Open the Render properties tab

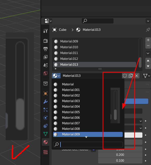coord(46,41)
